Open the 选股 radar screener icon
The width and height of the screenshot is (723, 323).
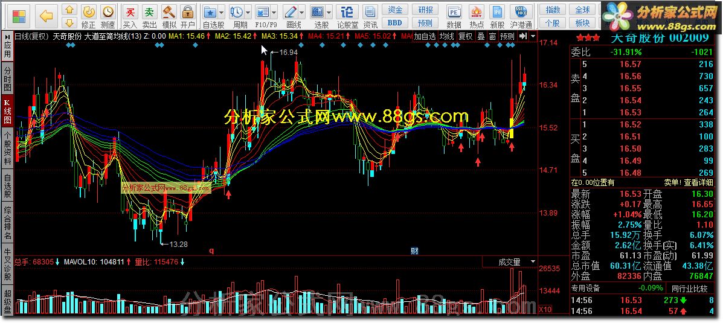(x=318, y=11)
